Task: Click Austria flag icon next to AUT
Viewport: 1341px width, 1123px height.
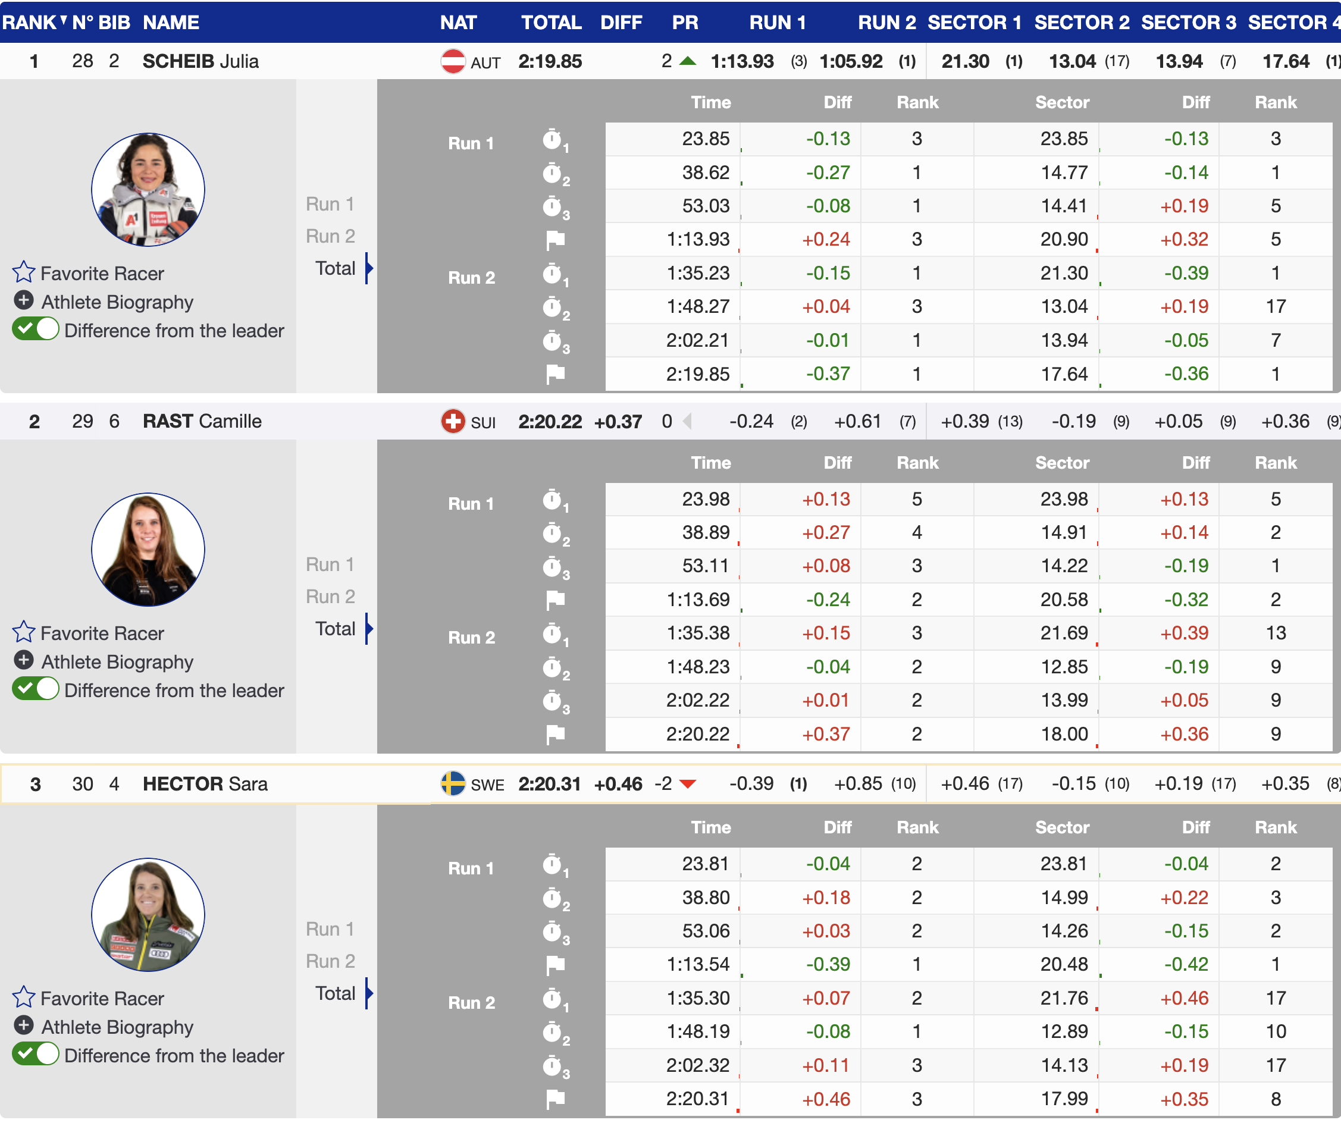Action: coord(453,62)
